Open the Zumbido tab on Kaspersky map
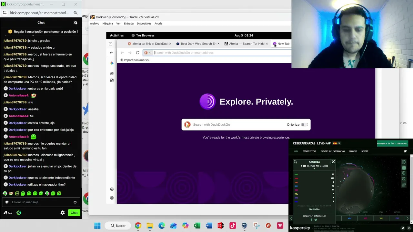Image resolution: width=413 pixels, height=232 pixels. click(353, 151)
